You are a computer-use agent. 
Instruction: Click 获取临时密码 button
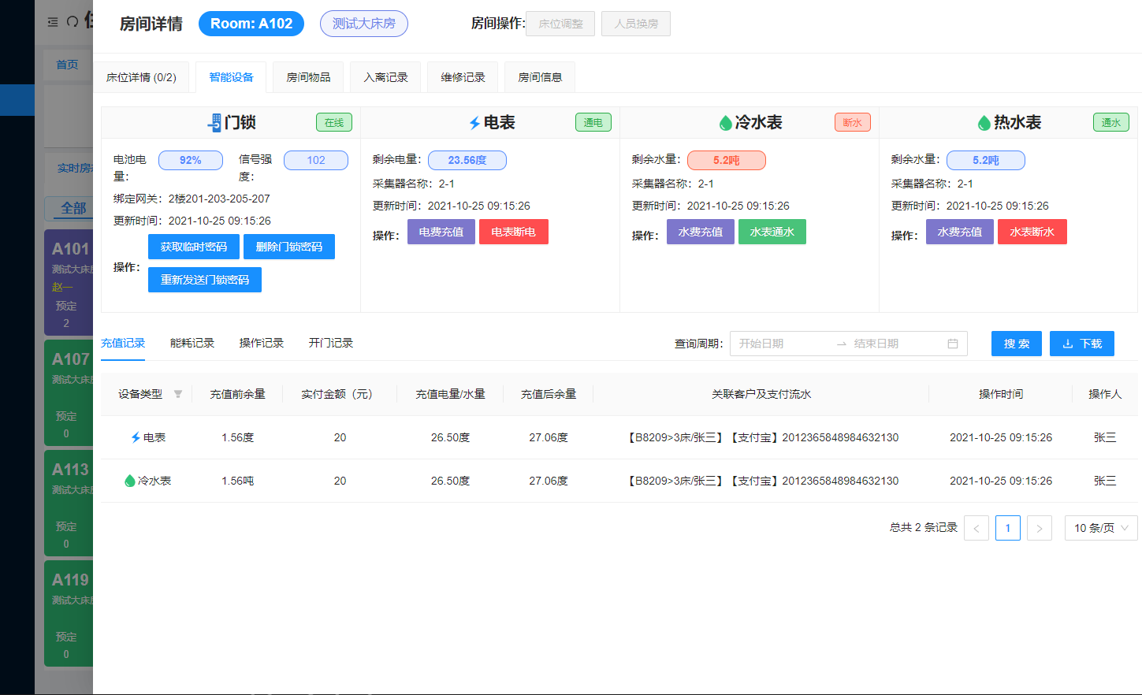coord(194,247)
